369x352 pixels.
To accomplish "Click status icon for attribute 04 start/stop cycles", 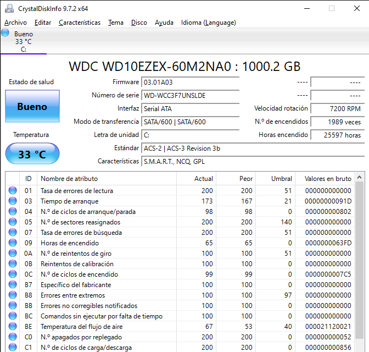I will click(13, 212).
